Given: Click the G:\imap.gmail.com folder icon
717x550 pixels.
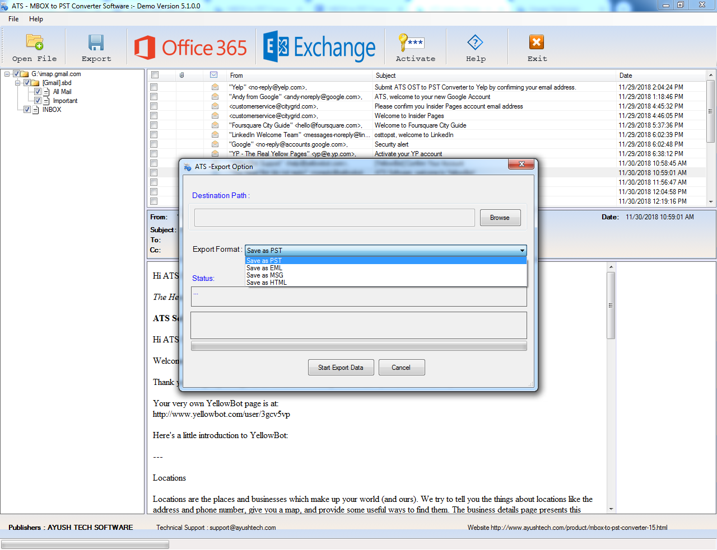Looking at the screenshot, I should coord(25,74).
